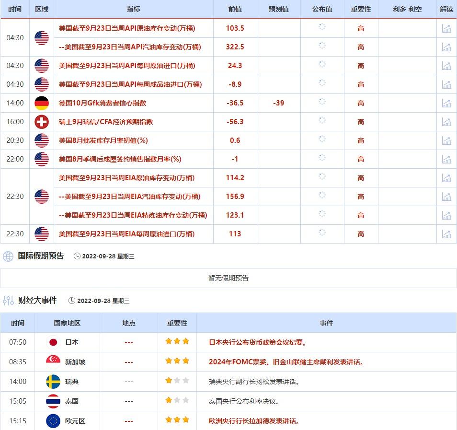Open 德国10月Gfk消费者信心指数 indicator
The width and height of the screenshot is (457, 430).
(x=103, y=103)
